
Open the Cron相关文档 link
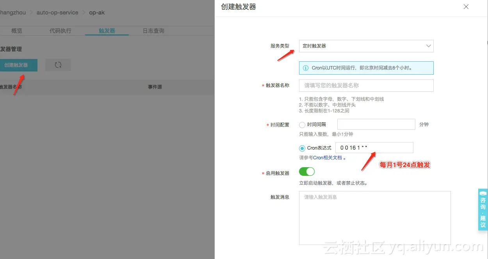coord(328,158)
